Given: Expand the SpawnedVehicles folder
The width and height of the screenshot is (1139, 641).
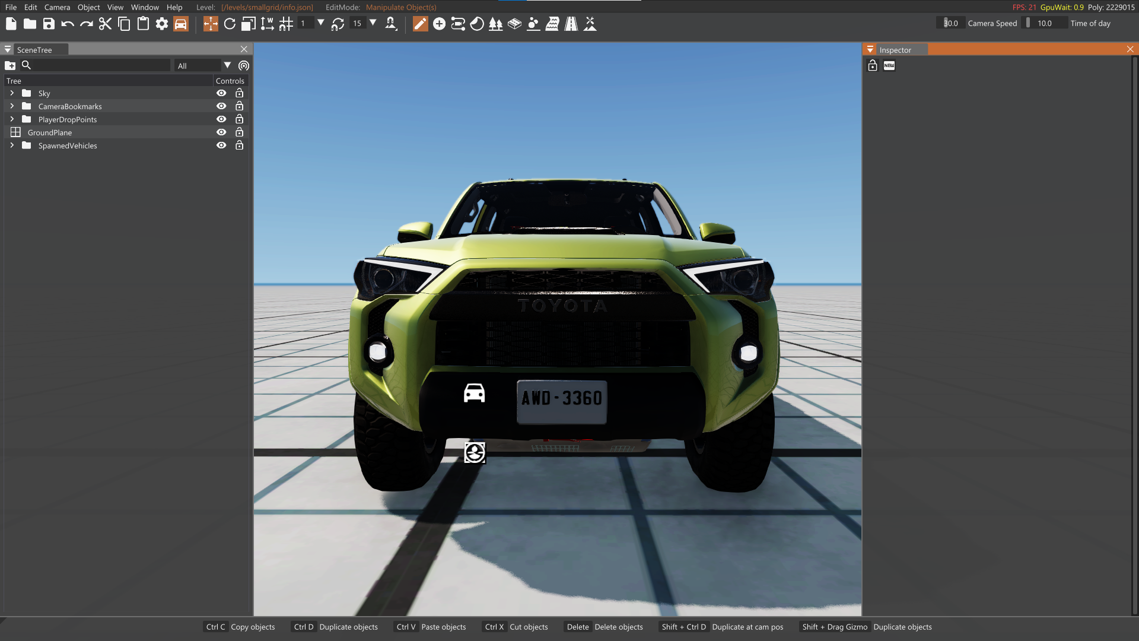Looking at the screenshot, I should pos(12,145).
